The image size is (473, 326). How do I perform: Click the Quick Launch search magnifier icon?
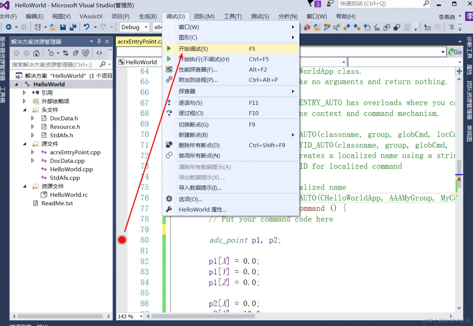(x=426, y=4)
